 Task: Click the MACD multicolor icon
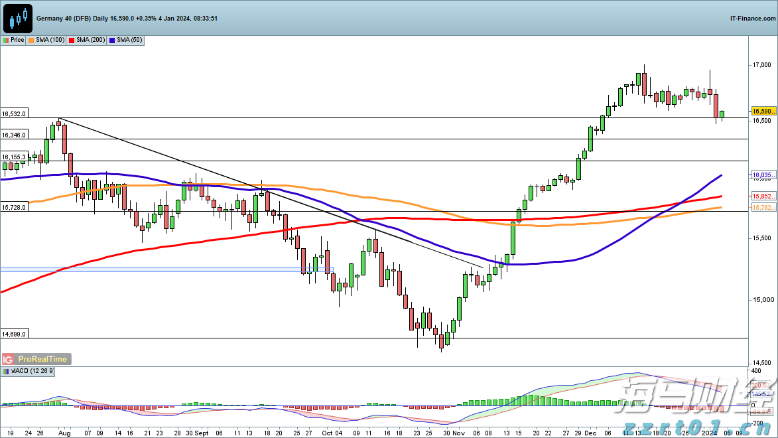pos(7,371)
